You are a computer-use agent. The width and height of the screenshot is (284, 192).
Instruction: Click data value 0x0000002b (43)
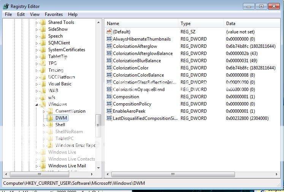tap(242, 54)
